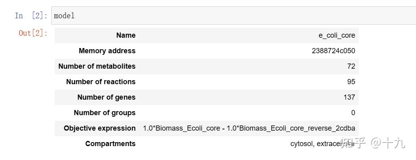Click the 'Compartments' row label
This screenshot has width=416, height=160.
(110, 144)
